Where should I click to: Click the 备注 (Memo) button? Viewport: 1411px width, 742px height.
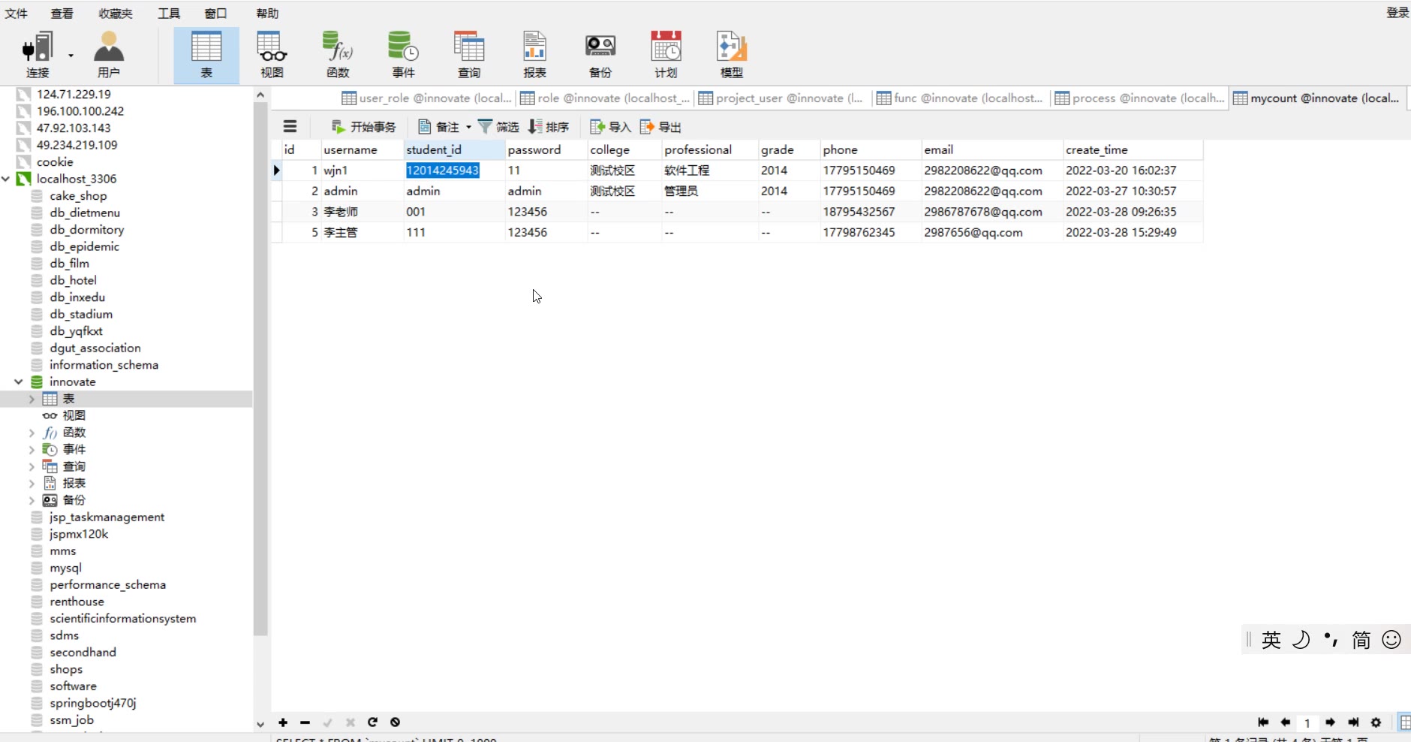(439, 126)
